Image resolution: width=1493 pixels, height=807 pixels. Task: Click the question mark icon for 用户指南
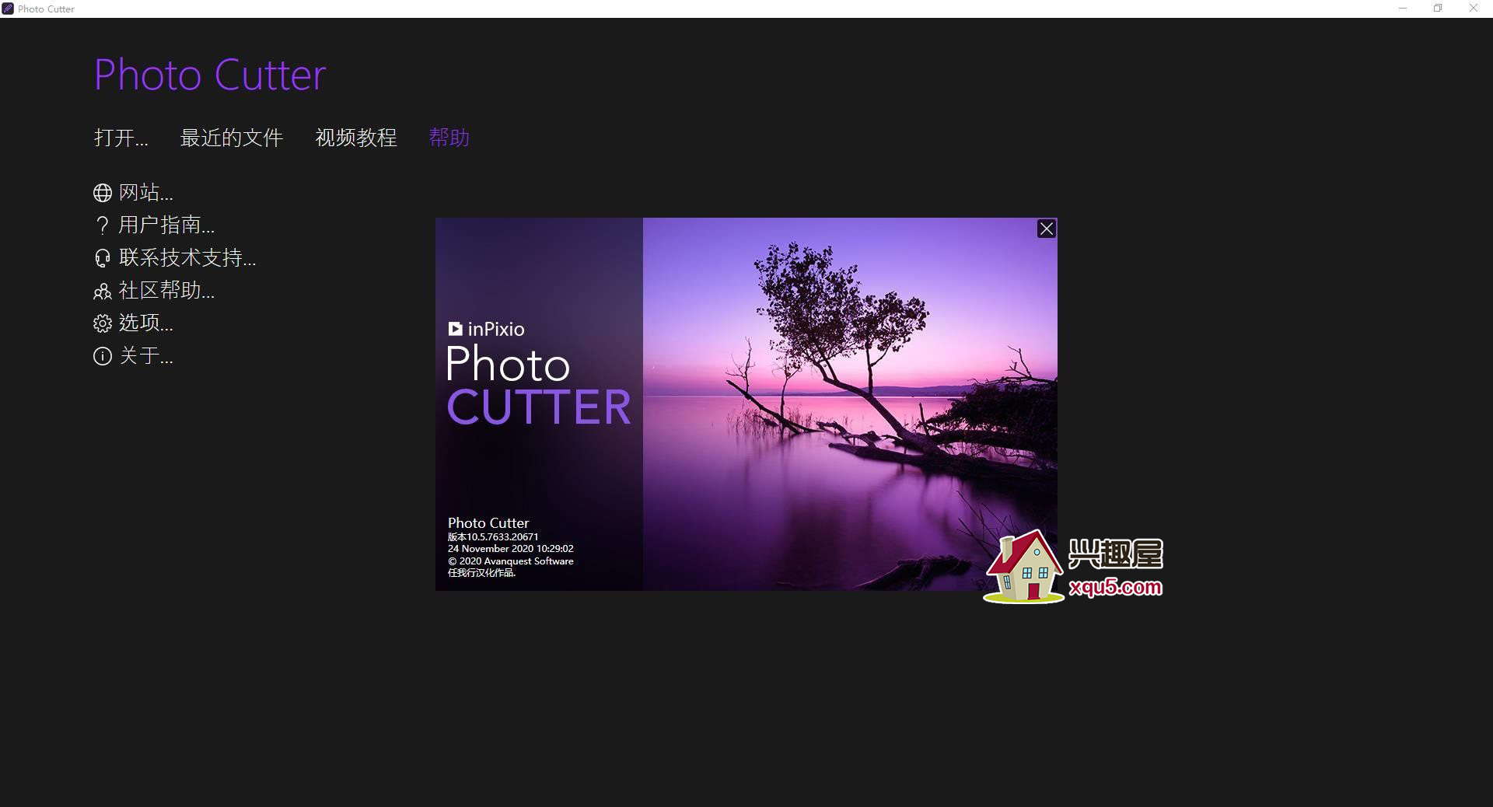point(103,225)
